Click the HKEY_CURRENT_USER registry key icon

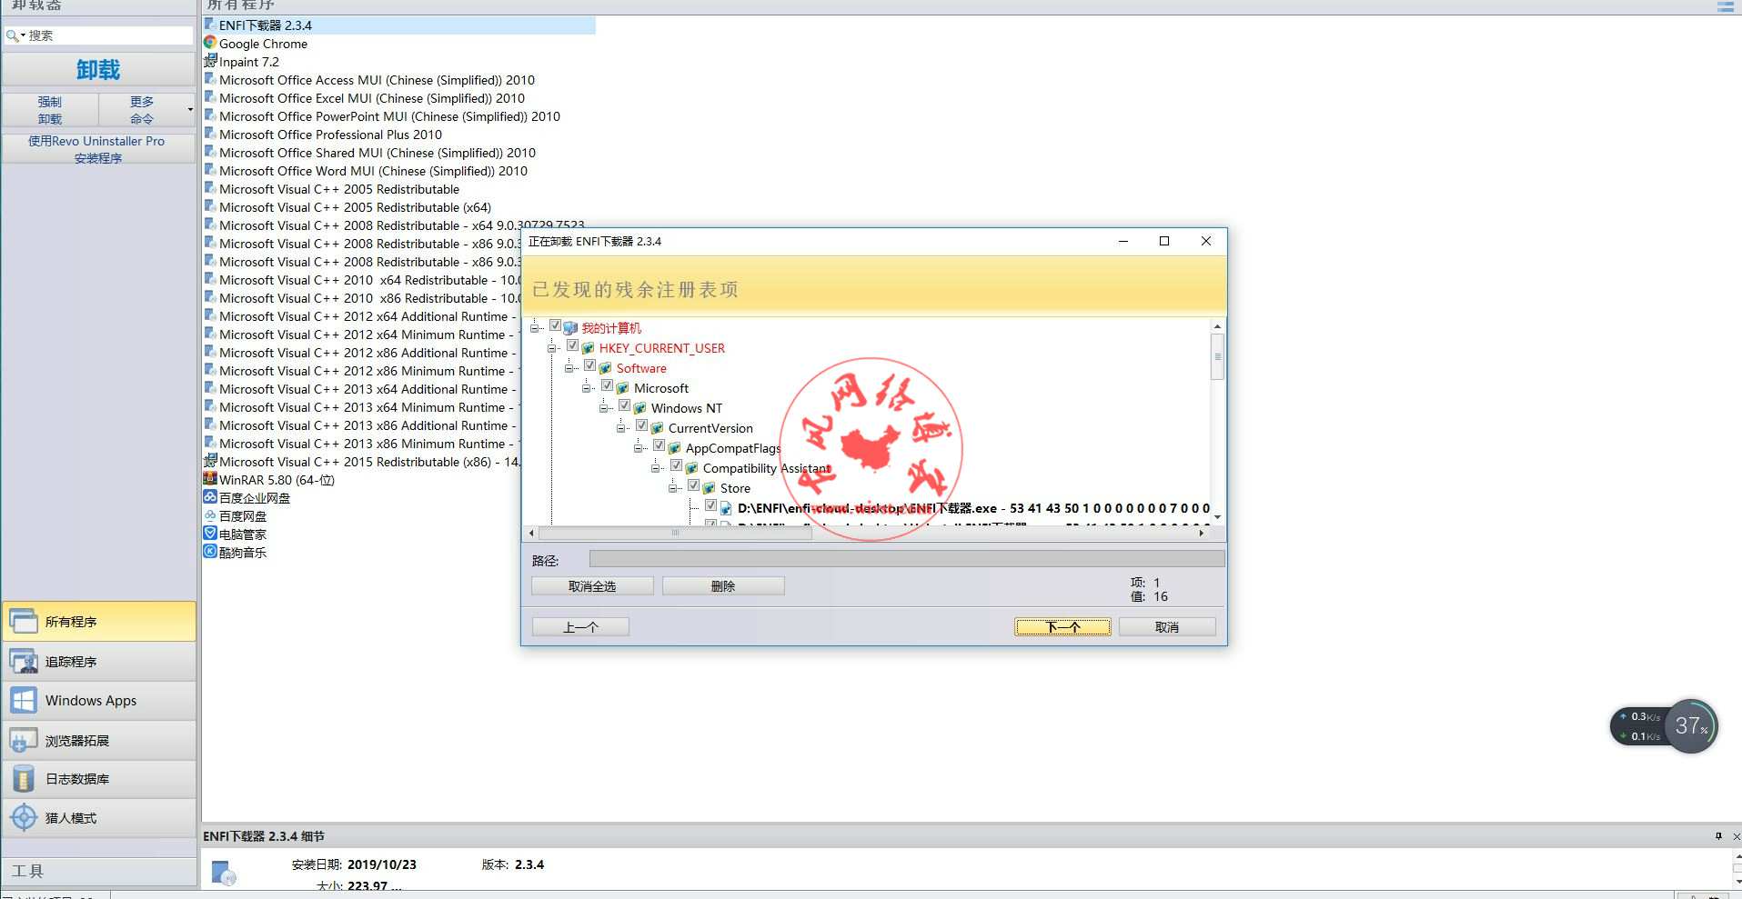[x=588, y=348]
